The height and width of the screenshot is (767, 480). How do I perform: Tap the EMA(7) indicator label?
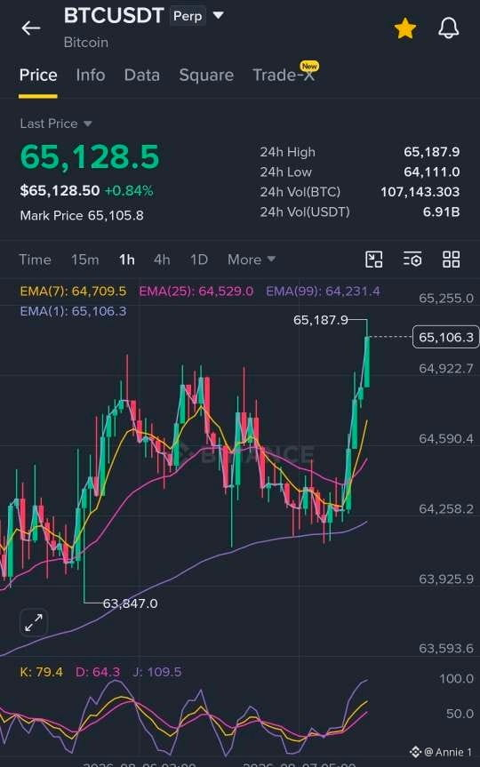pyautogui.click(x=73, y=292)
